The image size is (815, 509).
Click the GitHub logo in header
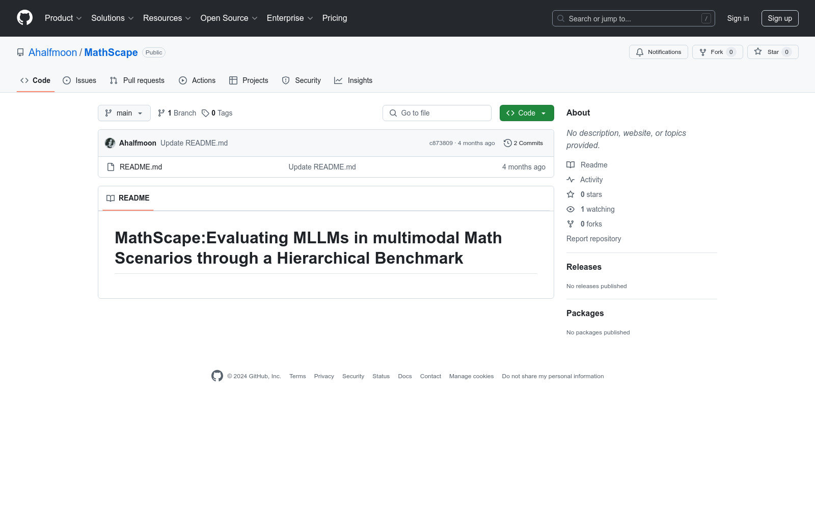(x=24, y=18)
